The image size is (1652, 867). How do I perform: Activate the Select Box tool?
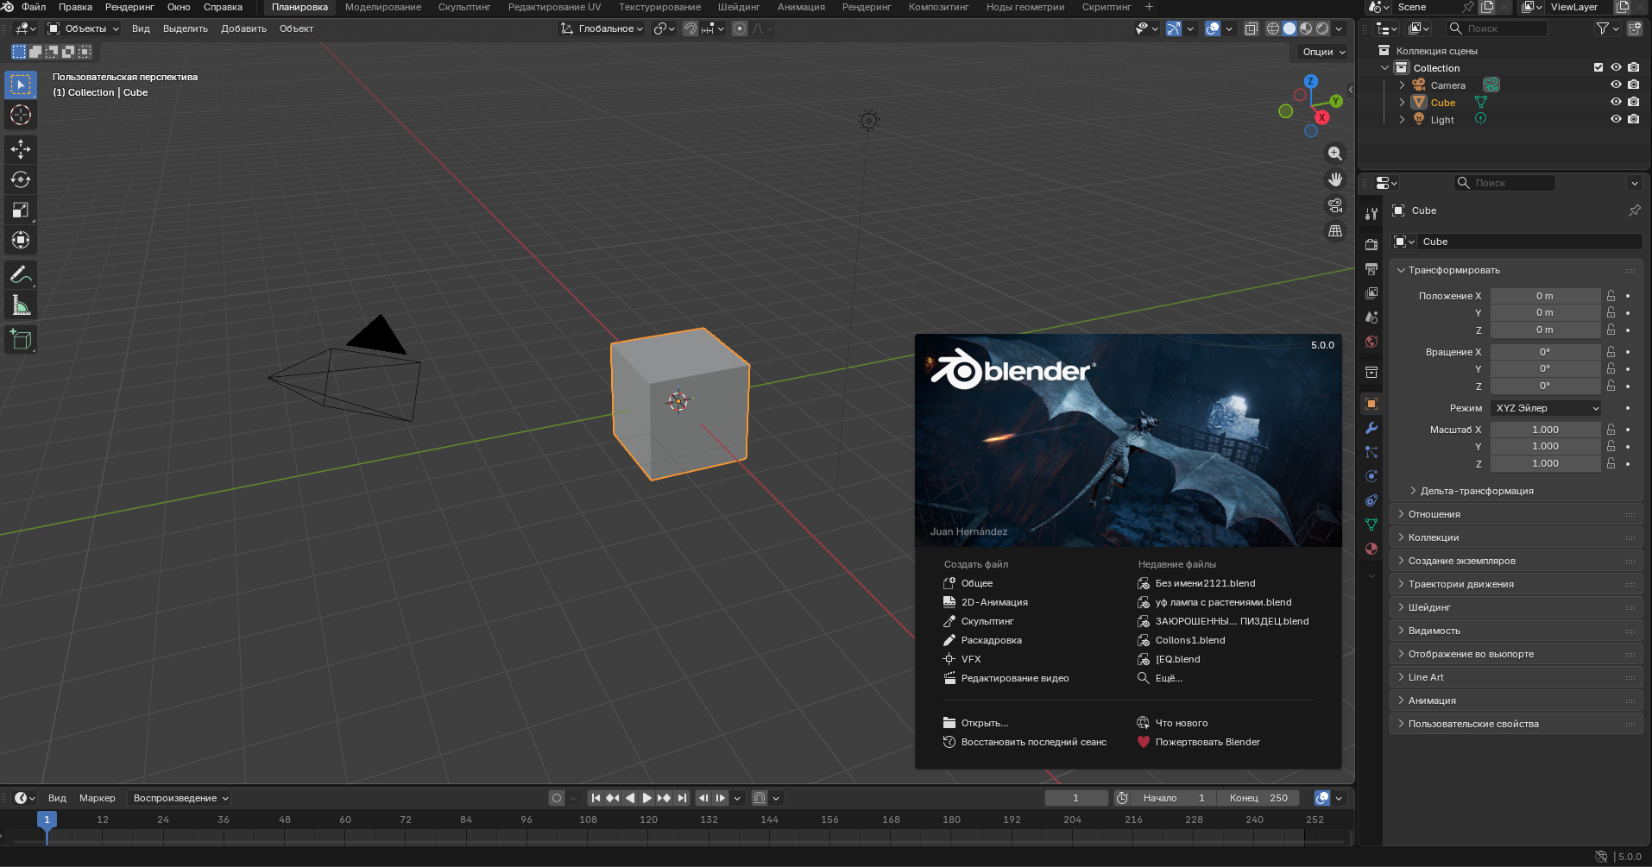click(x=21, y=85)
